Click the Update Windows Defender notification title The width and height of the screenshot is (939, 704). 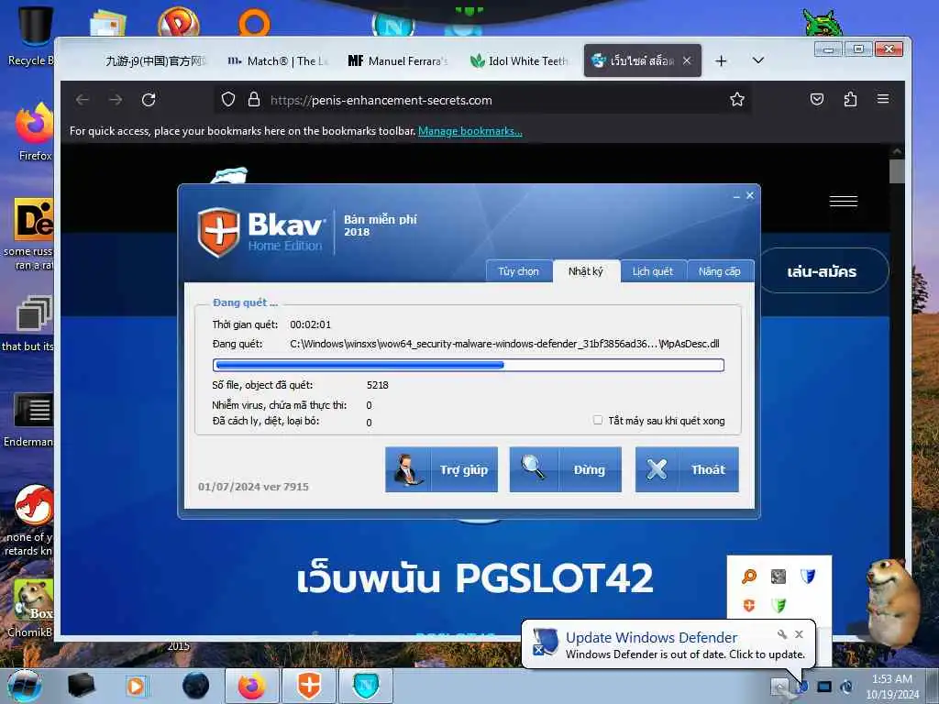click(x=652, y=638)
